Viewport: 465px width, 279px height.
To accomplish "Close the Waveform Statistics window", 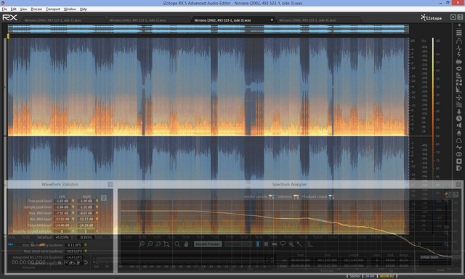I will pos(110,184).
